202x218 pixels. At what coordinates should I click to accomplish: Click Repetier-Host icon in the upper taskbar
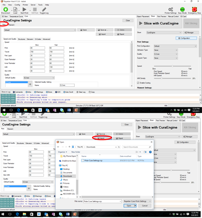[76, 110]
